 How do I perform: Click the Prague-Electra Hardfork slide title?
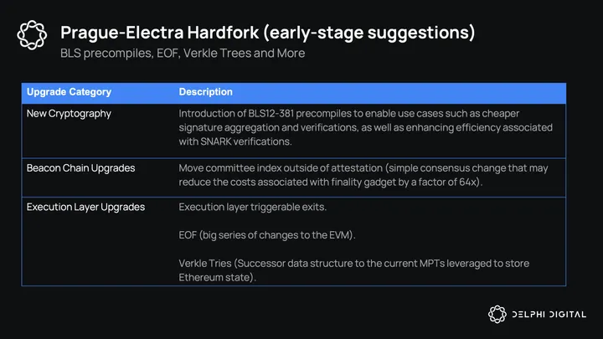(267, 33)
